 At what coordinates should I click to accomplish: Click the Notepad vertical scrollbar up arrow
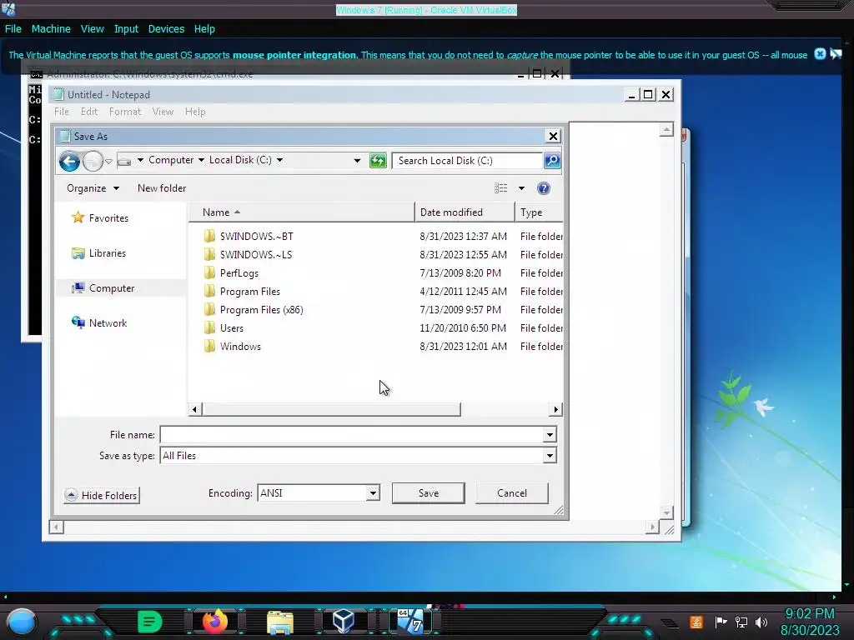tap(666, 129)
